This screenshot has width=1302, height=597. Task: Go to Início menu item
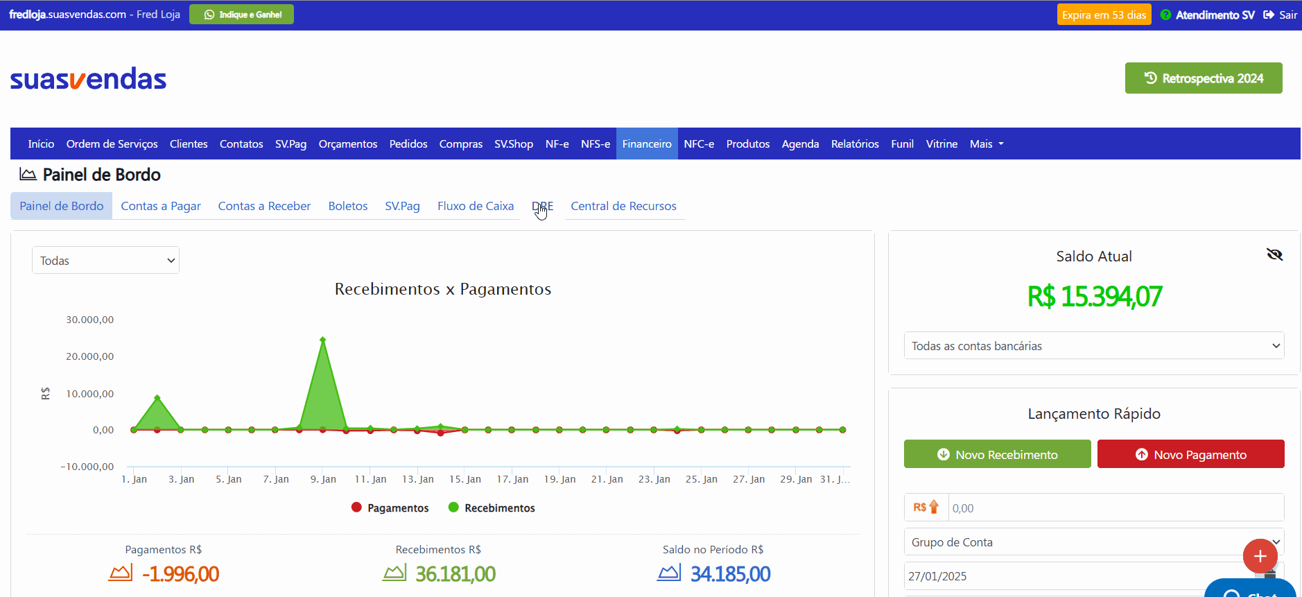pos(41,144)
